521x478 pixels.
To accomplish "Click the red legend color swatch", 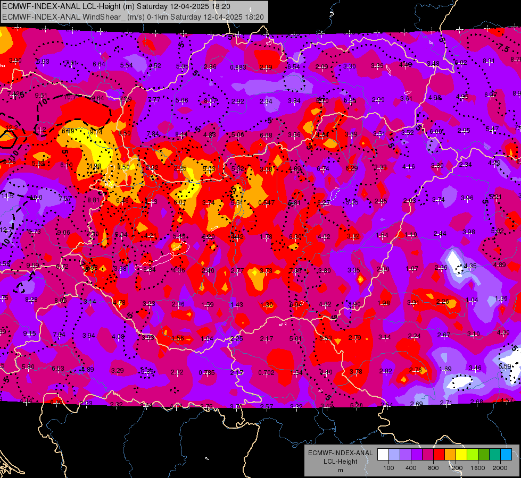I will pos(439,455).
